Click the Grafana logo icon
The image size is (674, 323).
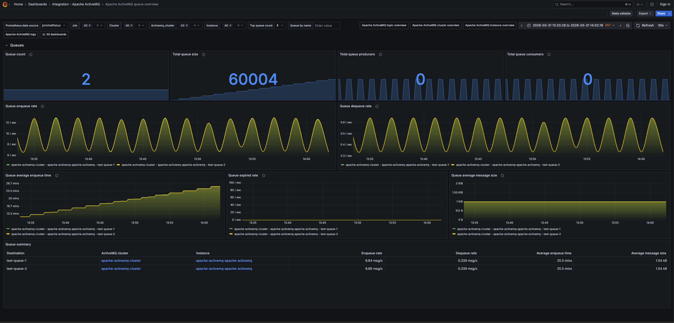(x=5, y=4)
